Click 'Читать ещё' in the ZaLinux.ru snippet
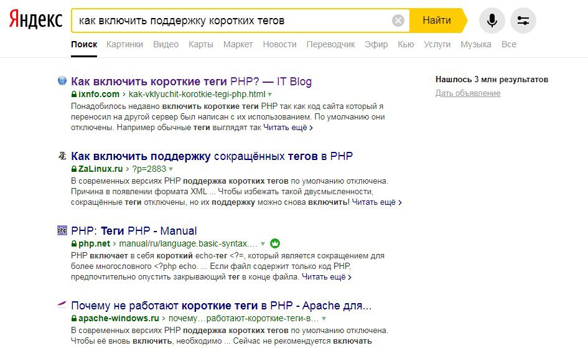Screen dimensions: 588x348 click(x=376, y=202)
